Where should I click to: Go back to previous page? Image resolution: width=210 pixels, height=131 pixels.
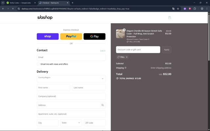coord(3,9)
